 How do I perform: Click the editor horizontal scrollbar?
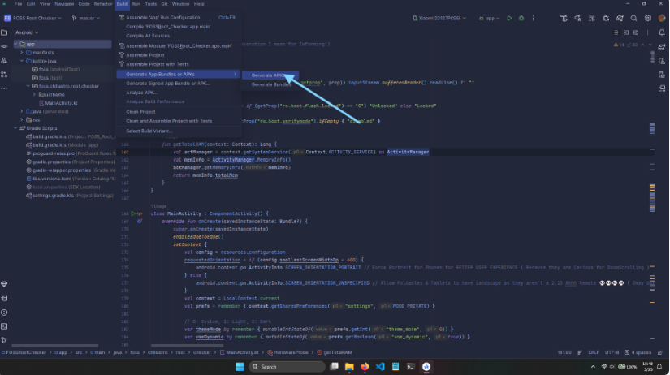pos(187,346)
